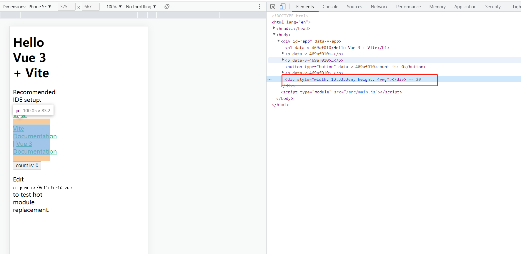Select the h1 "Hello Vue 3 + Vite" DOM row

click(x=337, y=48)
